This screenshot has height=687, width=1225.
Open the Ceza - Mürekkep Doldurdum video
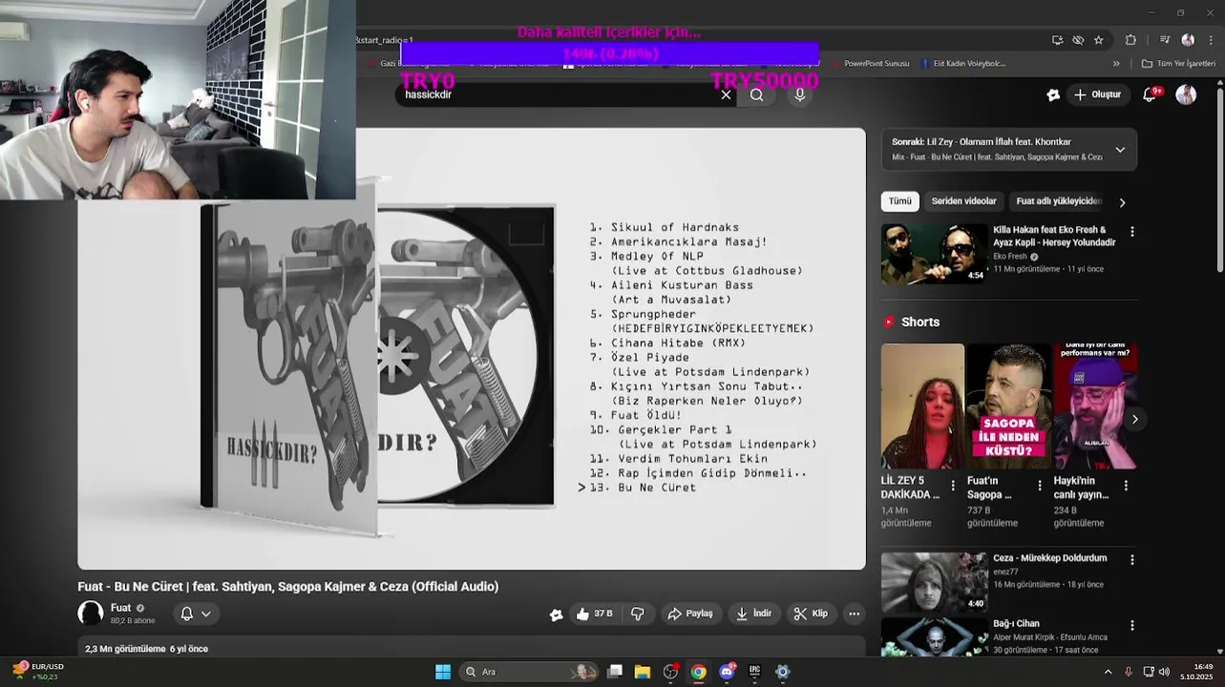tap(934, 582)
